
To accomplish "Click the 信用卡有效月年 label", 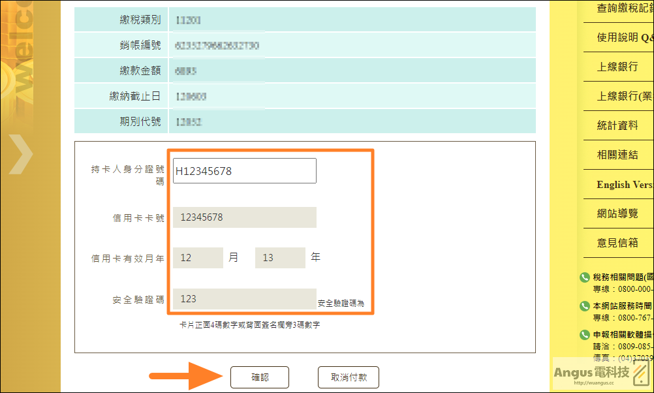I will point(128,259).
